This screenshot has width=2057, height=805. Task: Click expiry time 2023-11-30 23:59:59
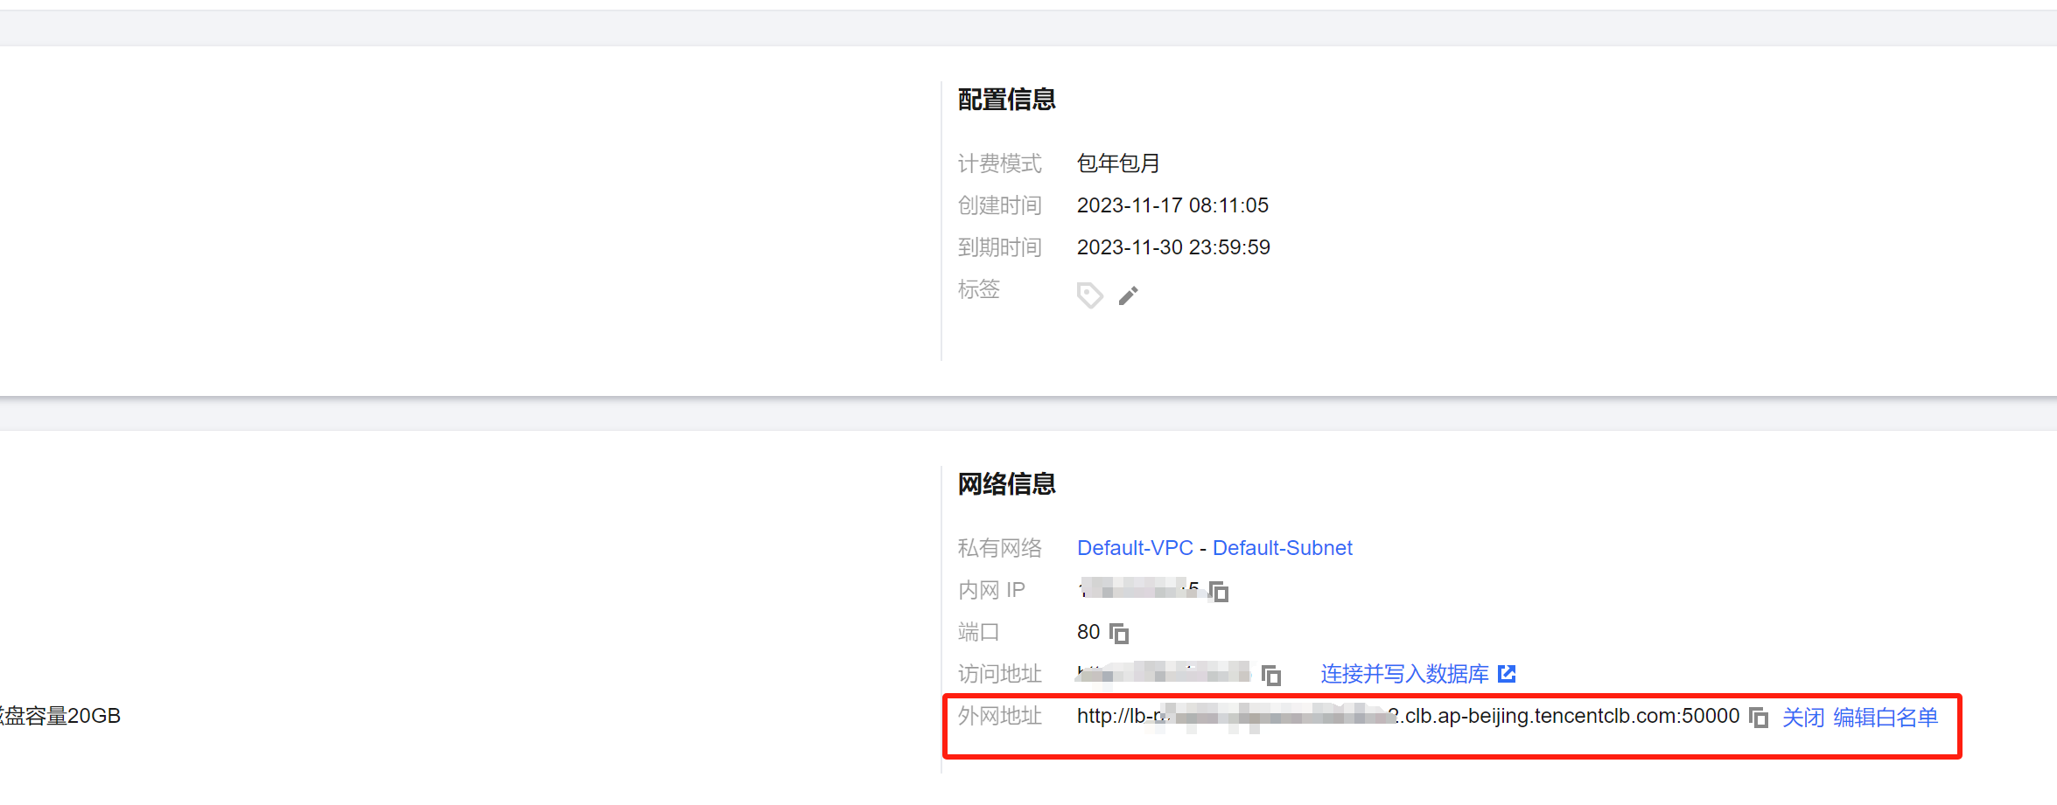pos(1173,247)
